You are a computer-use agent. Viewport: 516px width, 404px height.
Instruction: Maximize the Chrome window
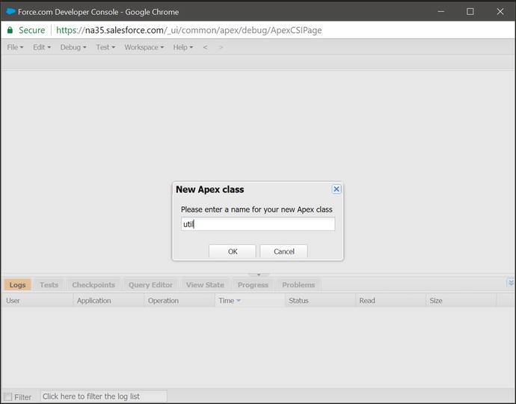(x=470, y=11)
